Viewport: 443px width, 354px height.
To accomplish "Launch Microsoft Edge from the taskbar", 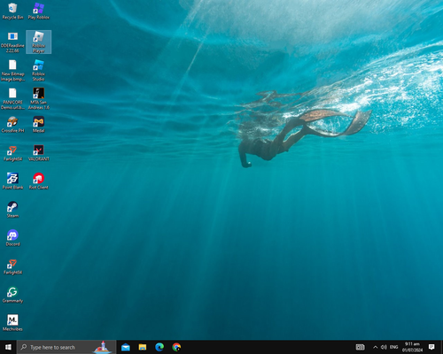I will pyautogui.click(x=159, y=347).
